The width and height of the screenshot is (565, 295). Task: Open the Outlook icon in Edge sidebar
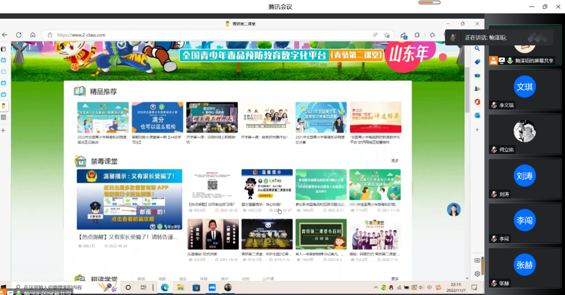click(477, 115)
